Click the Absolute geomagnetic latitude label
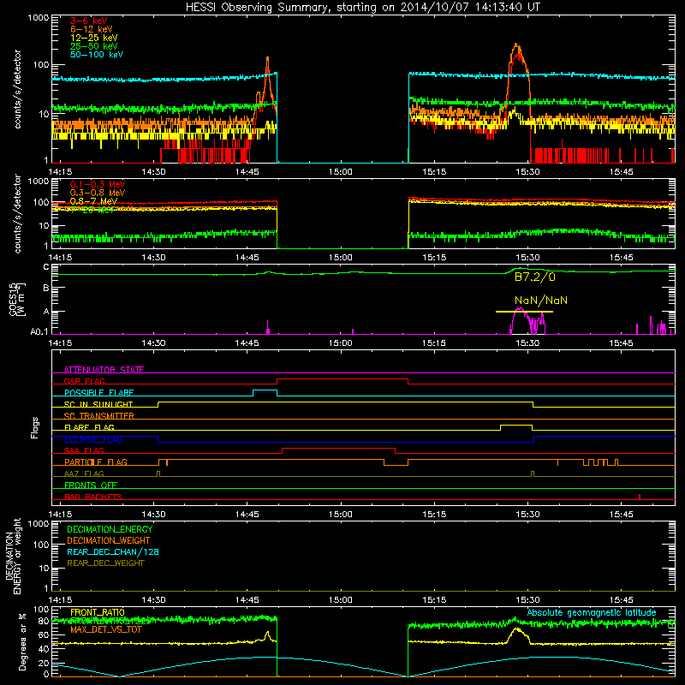685x685 pixels. (592, 612)
